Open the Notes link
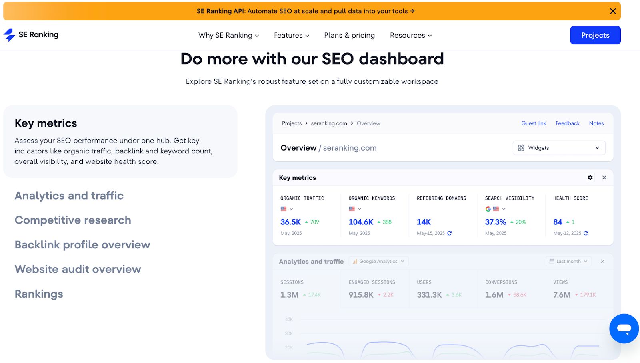Viewport: 640px width, 363px height. pyautogui.click(x=596, y=123)
